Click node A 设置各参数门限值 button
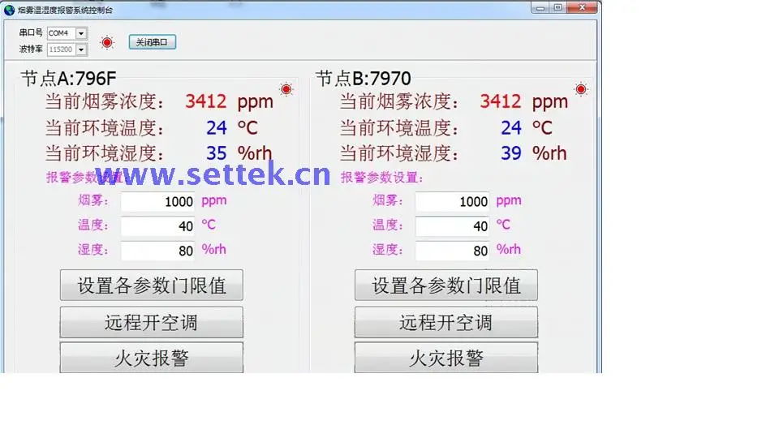 point(152,285)
